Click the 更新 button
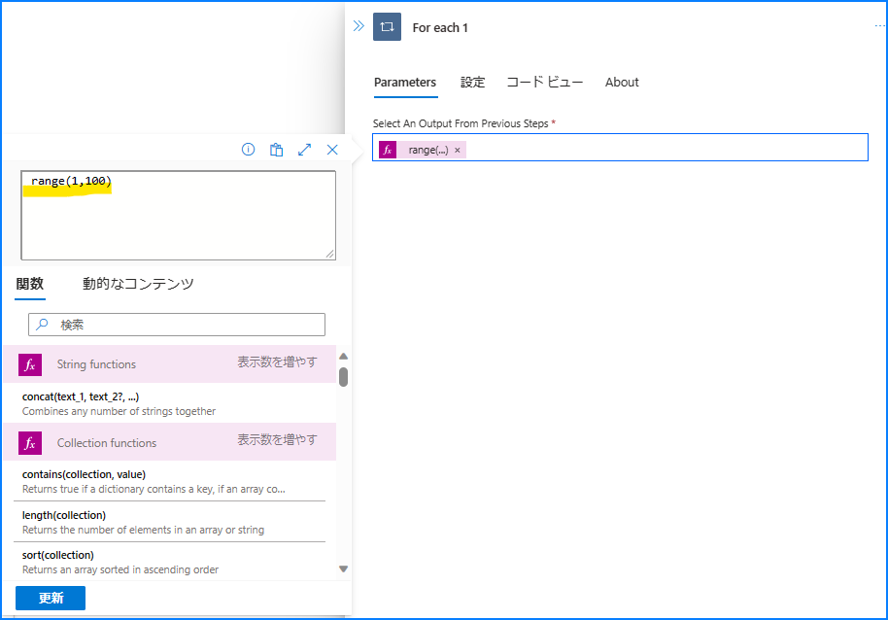 [x=51, y=598]
